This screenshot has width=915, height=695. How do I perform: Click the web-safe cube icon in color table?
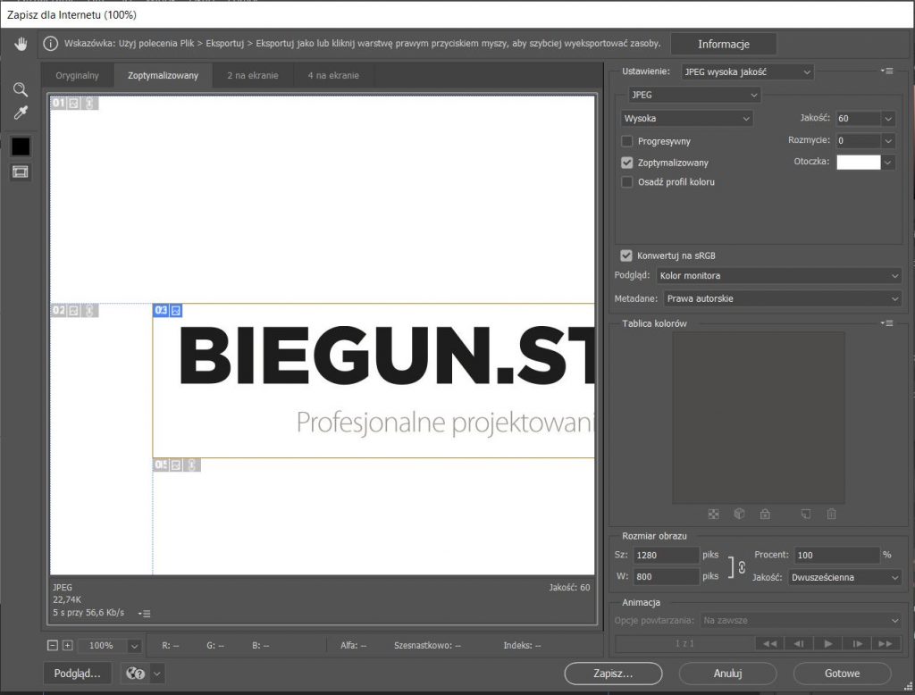click(x=739, y=514)
